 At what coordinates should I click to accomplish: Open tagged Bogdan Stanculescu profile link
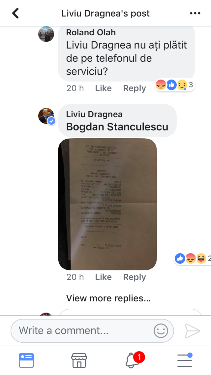point(117,127)
